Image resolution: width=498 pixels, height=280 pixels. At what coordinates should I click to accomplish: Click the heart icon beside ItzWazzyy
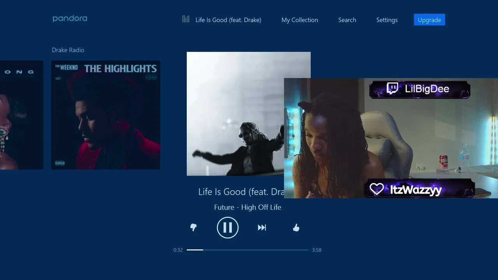[377, 189]
